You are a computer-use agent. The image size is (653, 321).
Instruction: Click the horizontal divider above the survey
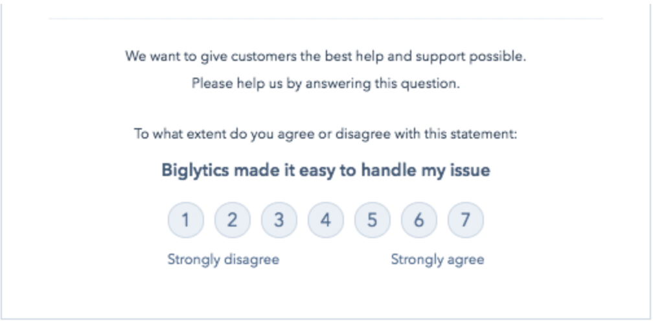point(326,19)
